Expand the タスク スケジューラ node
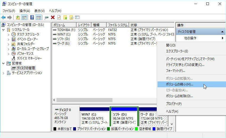Screen dimensions: 226x138 pyautogui.click(x=8, y=35)
